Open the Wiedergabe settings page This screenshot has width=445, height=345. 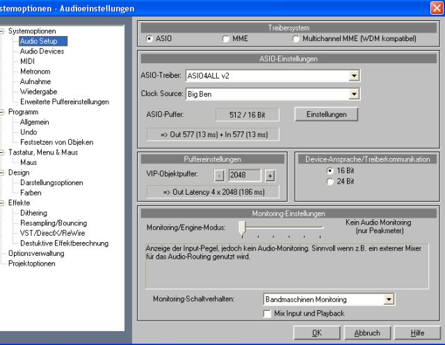[x=39, y=92]
